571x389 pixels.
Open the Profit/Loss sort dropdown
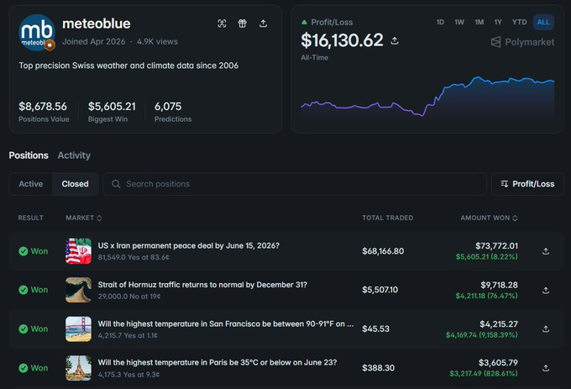(x=527, y=184)
